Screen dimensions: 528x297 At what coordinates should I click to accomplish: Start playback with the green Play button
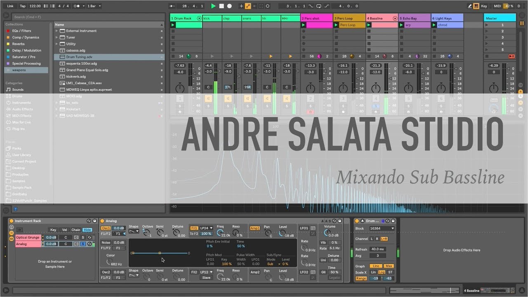[x=213, y=6]
